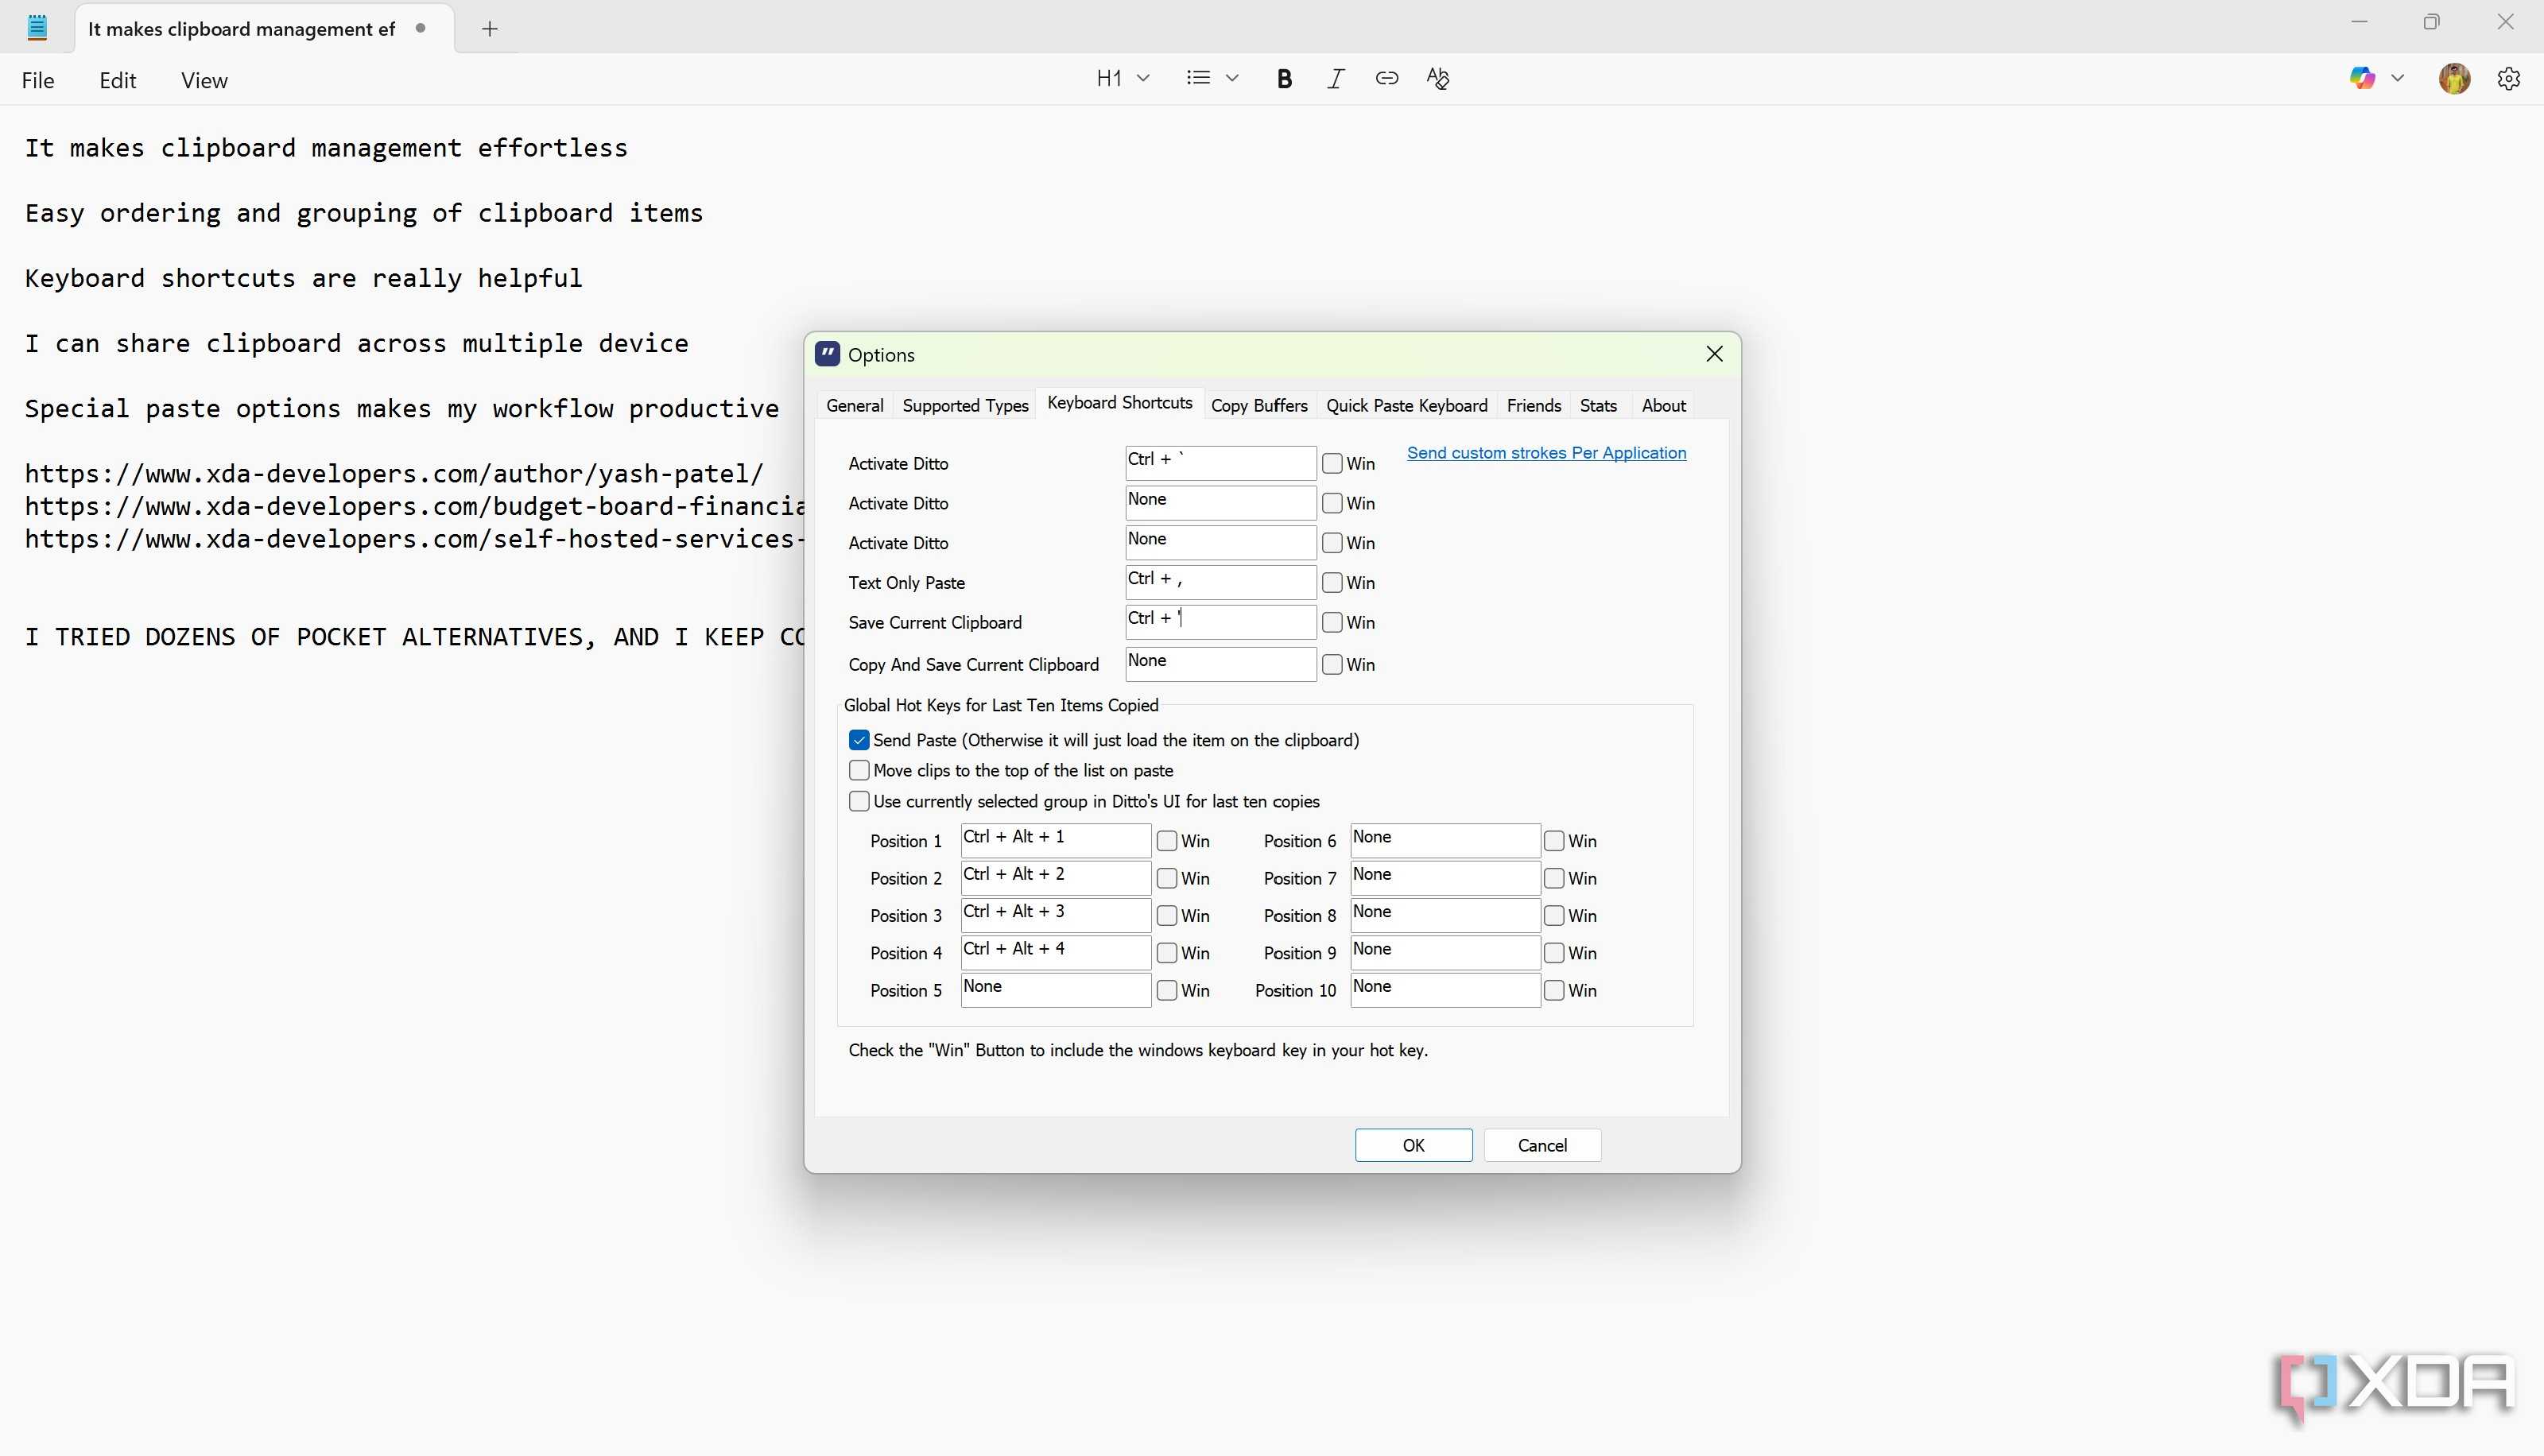Open the Stats tab

coord(1598,406)
